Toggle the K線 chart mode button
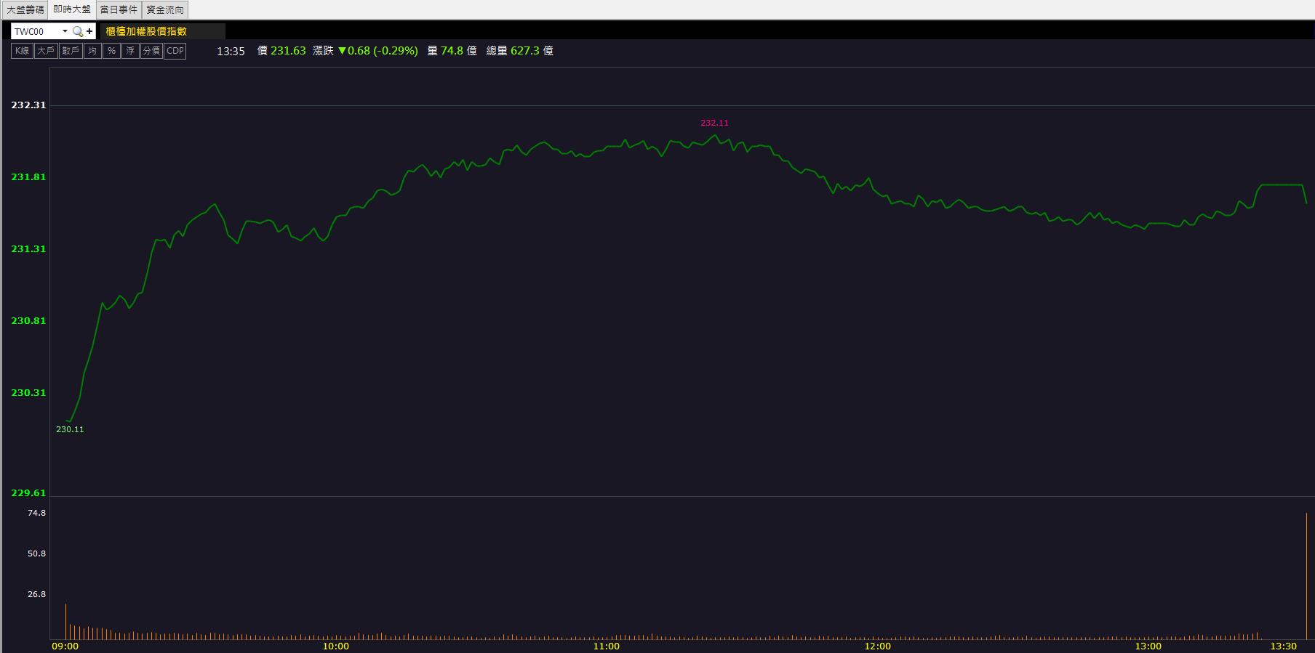The height and width of the screenshot is (653, 1315). click(23, 51)
